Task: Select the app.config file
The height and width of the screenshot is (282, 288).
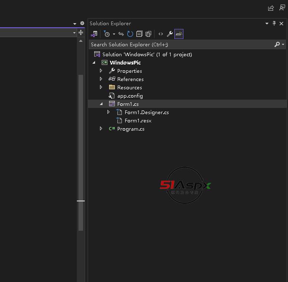Action: 130,96
